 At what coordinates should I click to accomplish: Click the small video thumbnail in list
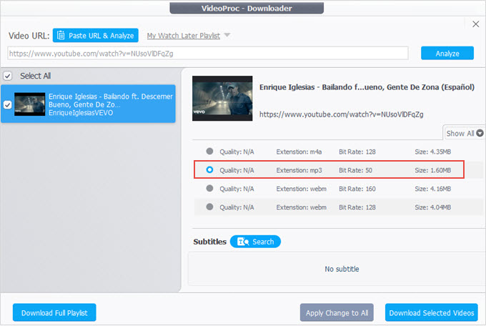(x=30, y=104)
